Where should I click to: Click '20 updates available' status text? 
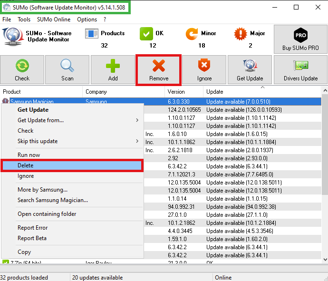point(97,278)
